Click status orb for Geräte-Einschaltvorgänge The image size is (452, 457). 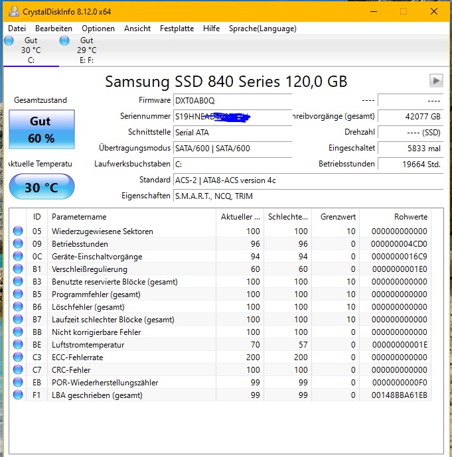coord(18,256)
